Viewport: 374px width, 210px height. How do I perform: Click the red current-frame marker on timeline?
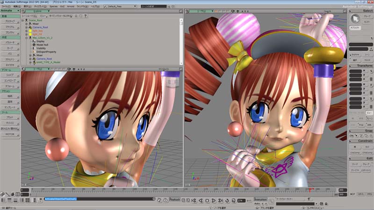pos(310,190)
